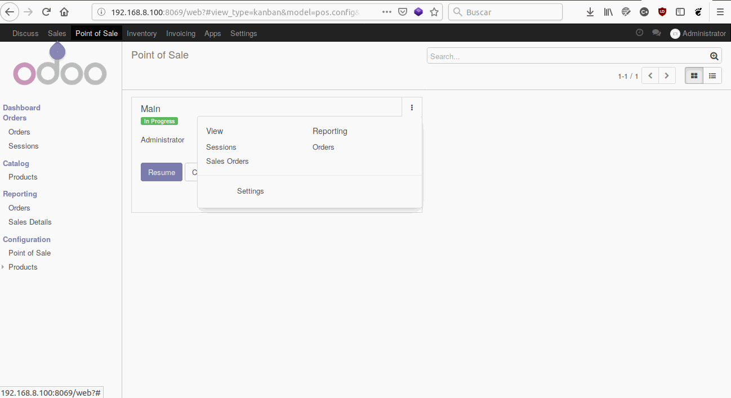Open the Firefox library icon
This screenshot has width=731, height=398.
(608, 11)
